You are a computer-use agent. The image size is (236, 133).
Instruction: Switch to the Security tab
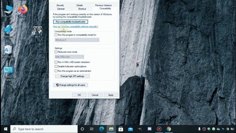[60, 5]
